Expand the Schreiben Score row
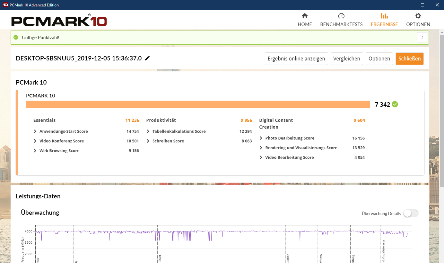This screenshot has width=444, height=263. click(148, 141)
